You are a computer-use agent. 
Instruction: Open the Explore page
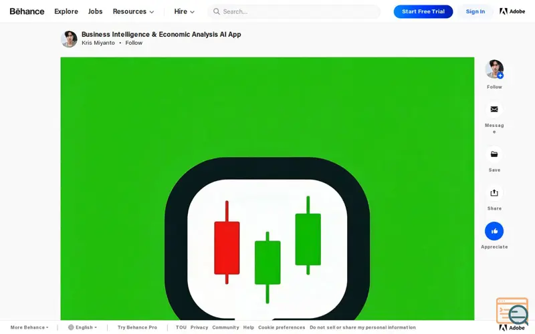point(66,11)
